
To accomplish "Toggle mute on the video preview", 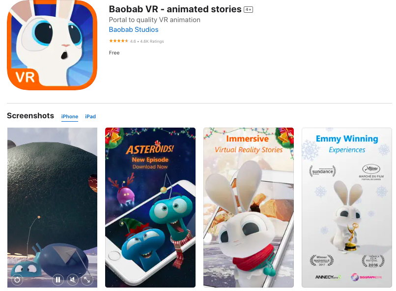I will click(x=73, y=280).
